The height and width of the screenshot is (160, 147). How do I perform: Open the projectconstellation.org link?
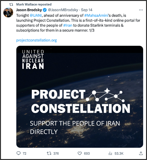(36, 40)
